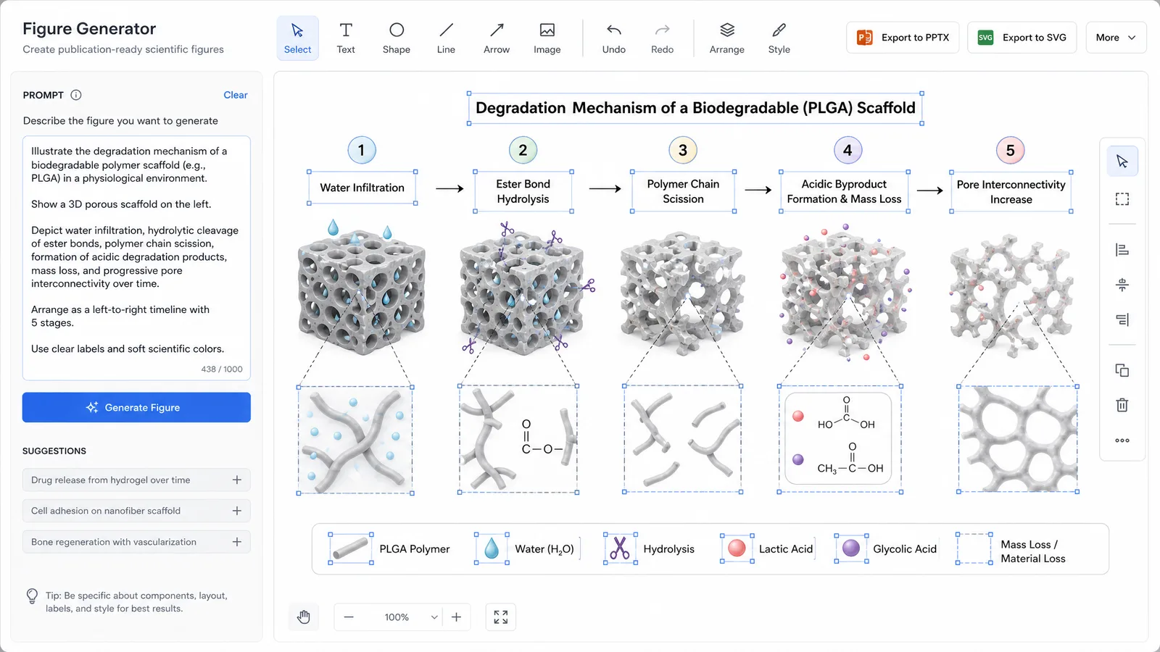The width and height of the screenshot is (1160, 652).
Task: Select the 'Water Infiltration' label
Action: (362, 188)
